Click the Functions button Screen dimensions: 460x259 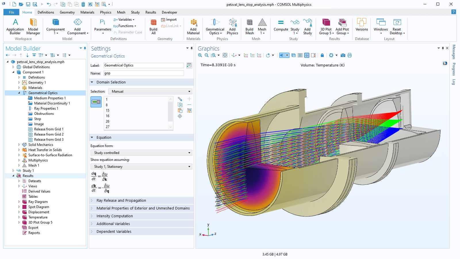point(125,26)
